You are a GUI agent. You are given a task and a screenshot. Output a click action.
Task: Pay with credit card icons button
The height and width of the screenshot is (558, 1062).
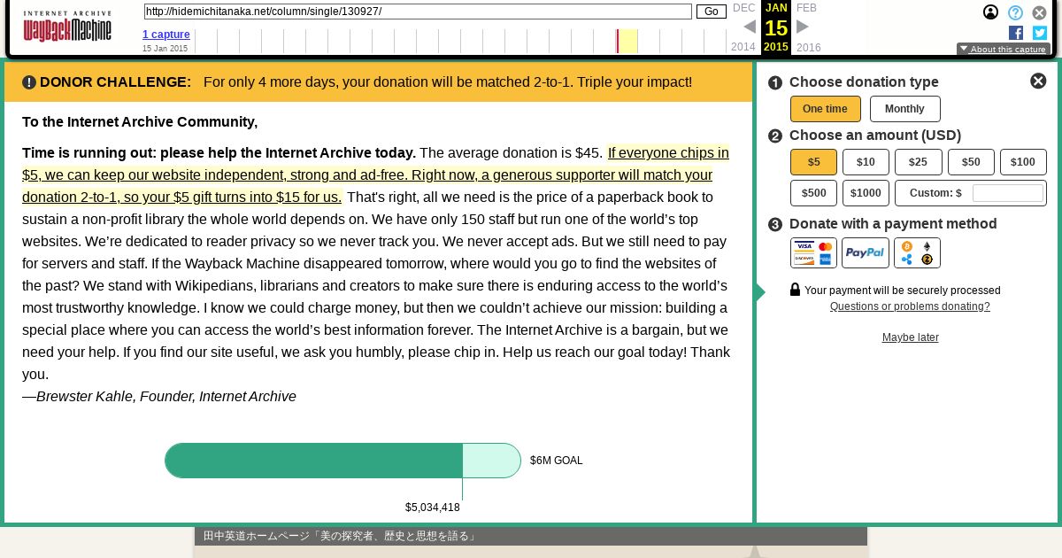813,252
